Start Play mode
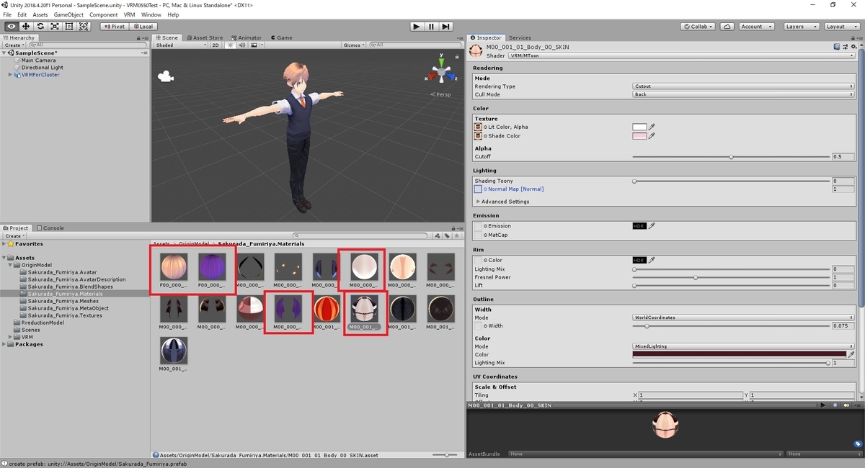Screen dimensions: 865x468 tap(417, 27)
